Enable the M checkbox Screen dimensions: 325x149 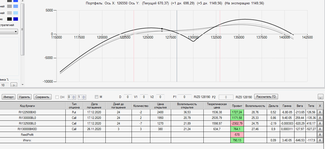[96, 97]
